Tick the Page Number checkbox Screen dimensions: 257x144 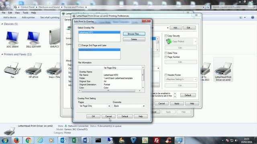tap(166, 57)
